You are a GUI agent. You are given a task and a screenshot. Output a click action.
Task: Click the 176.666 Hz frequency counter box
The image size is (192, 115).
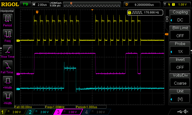[145, 13]
